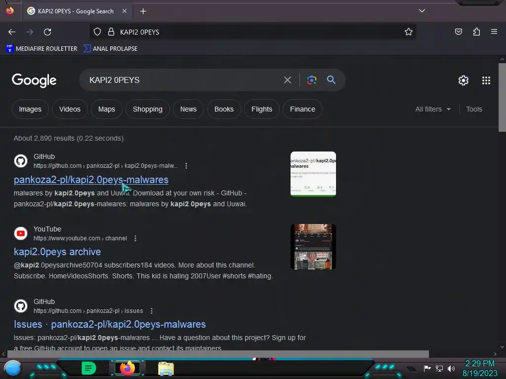Switch to the Images filter
The image size is (506, 379).
(30, 109)
